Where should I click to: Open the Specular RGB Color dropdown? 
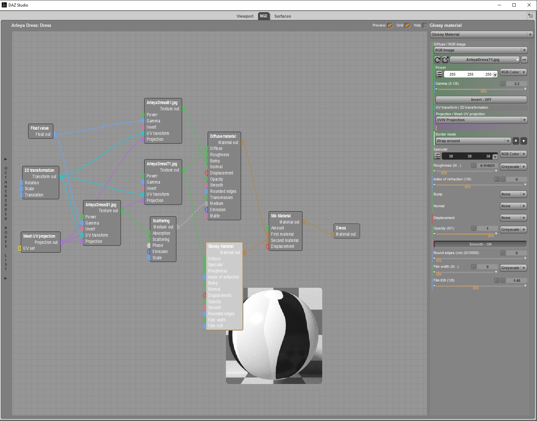[513, 154]
